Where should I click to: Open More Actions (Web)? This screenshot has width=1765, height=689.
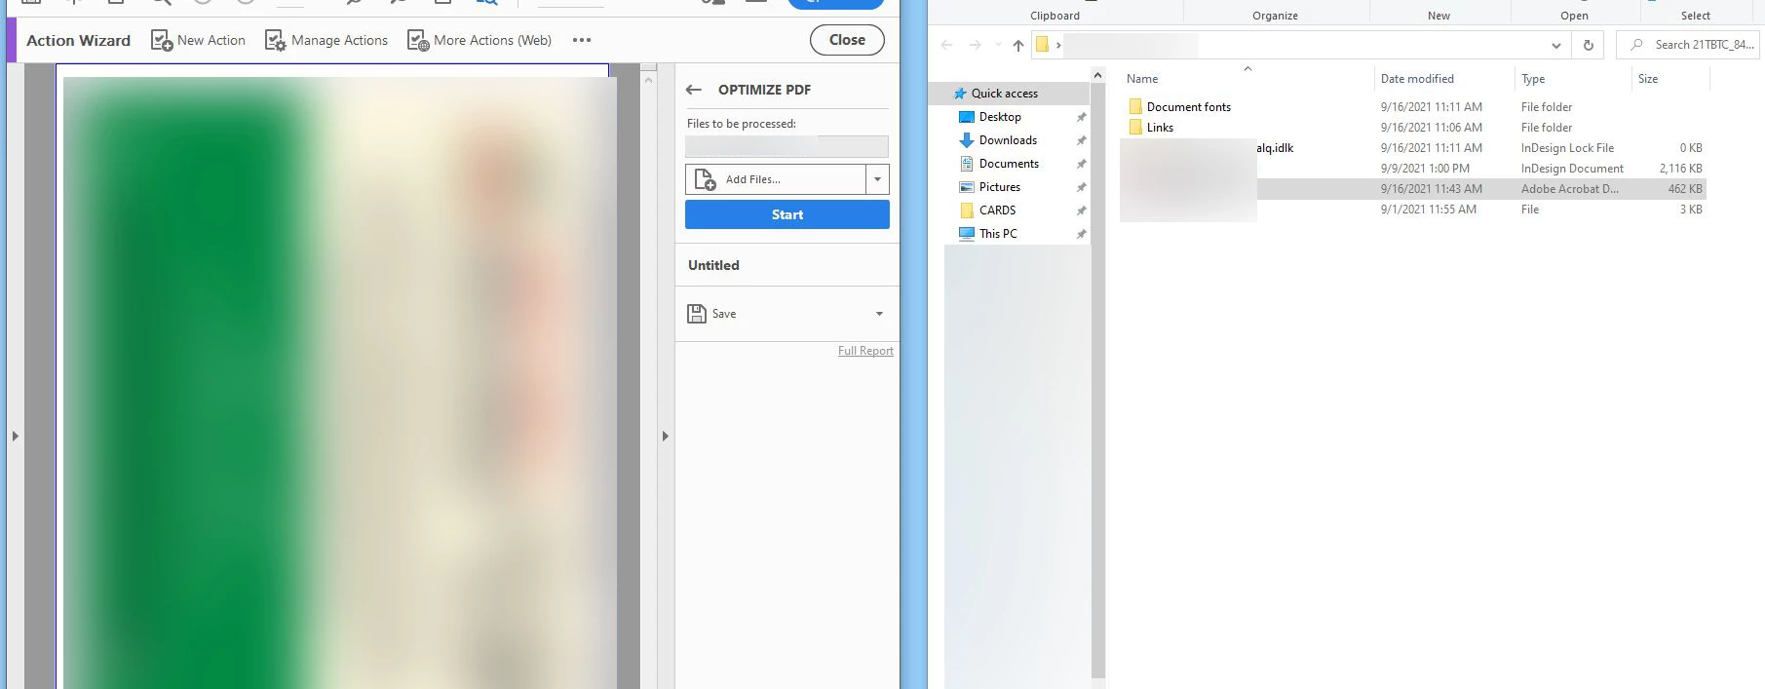[480, 41]
